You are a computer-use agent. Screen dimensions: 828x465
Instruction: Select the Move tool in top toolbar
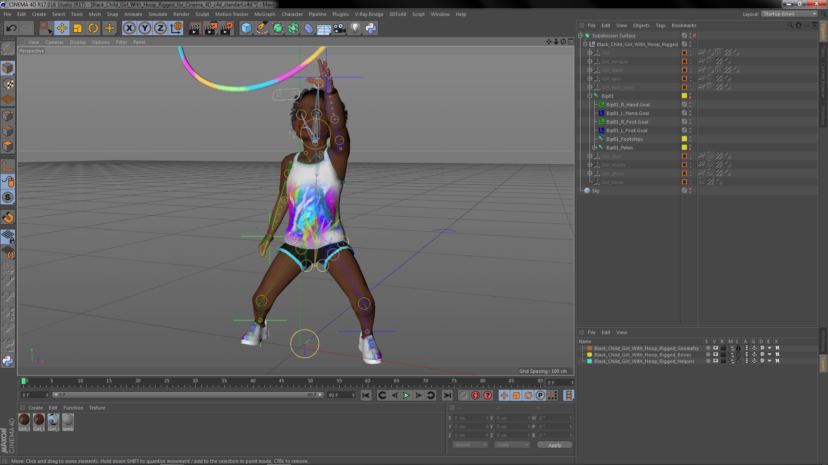coord(62,28)
